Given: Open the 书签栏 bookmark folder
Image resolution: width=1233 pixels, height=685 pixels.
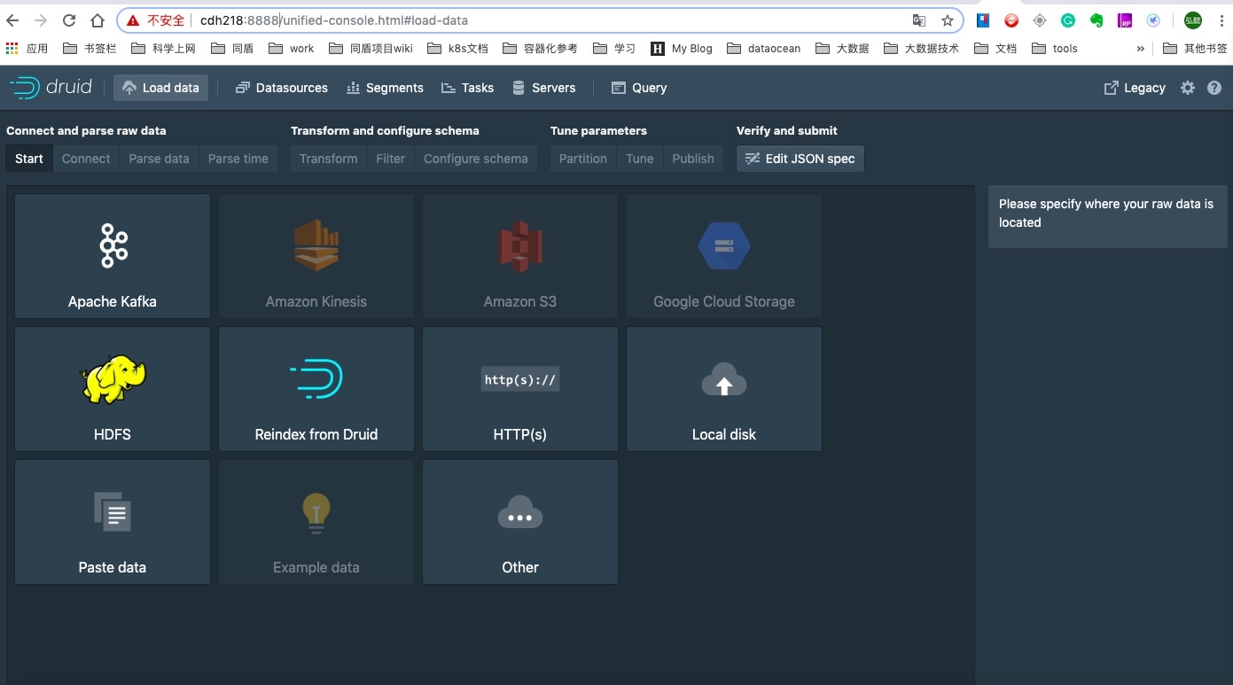Looking at the screenshot, I should [90, 49].
